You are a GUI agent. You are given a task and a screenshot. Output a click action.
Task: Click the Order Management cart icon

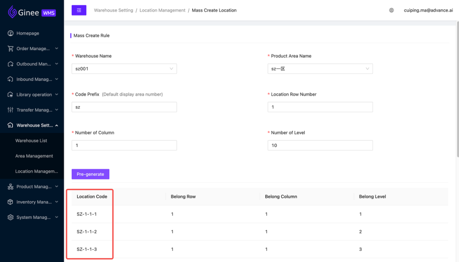11,48
